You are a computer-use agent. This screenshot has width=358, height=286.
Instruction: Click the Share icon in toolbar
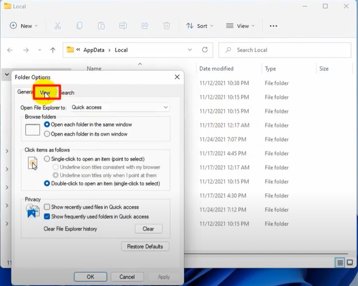tap(145, 26)
